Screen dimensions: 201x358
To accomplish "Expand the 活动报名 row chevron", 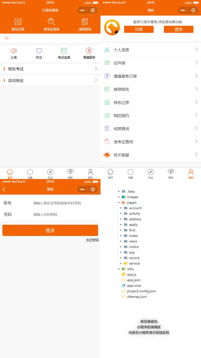I will [x=96, y=80].
